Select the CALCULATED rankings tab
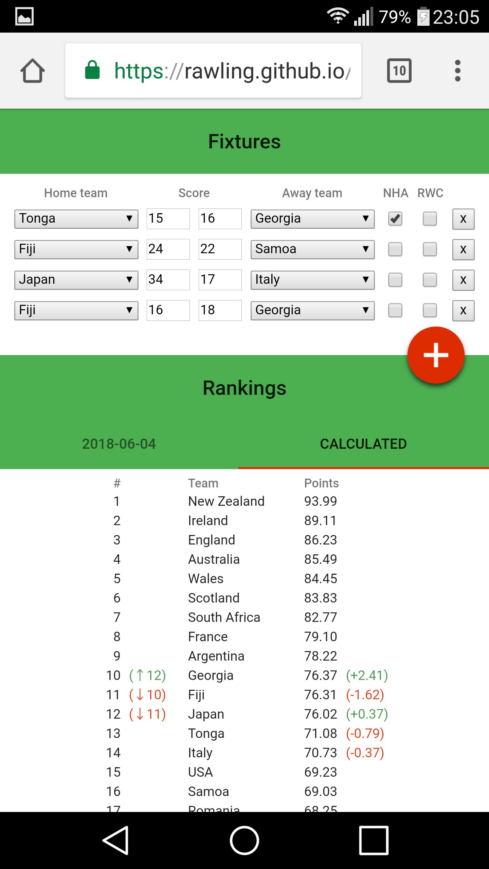Screen dimensions: 489x869 [363, 444]
